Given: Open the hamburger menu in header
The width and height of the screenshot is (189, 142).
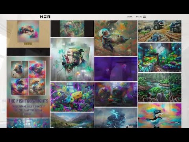Looking at the screenshot, I should coord(144,17).
